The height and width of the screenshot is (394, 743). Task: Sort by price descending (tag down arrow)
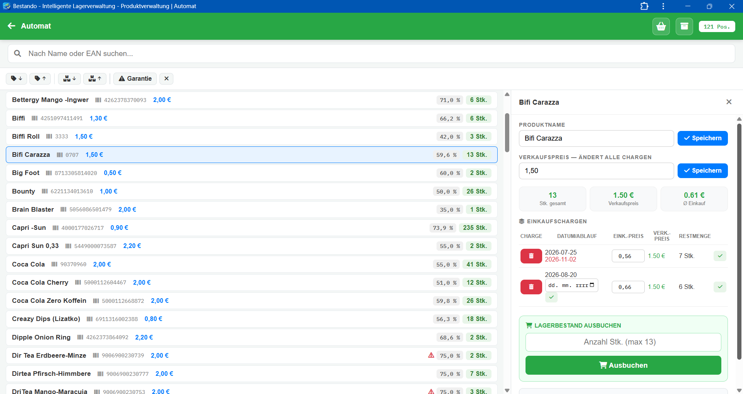click(x=17, y=78)
